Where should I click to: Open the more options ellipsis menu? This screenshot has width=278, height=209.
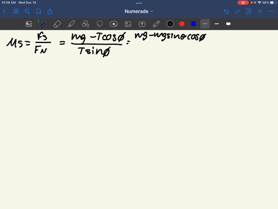(x=271, y=12)
